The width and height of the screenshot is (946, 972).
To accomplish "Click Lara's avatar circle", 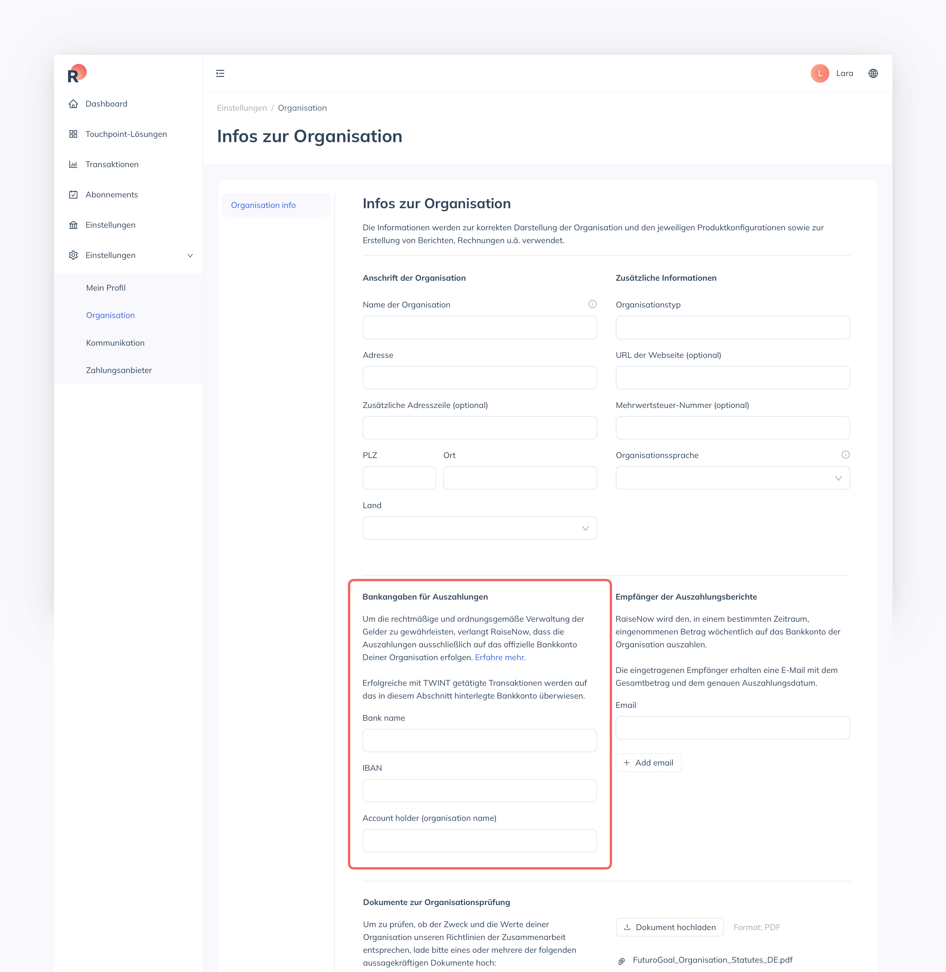I will click(820, 74).
